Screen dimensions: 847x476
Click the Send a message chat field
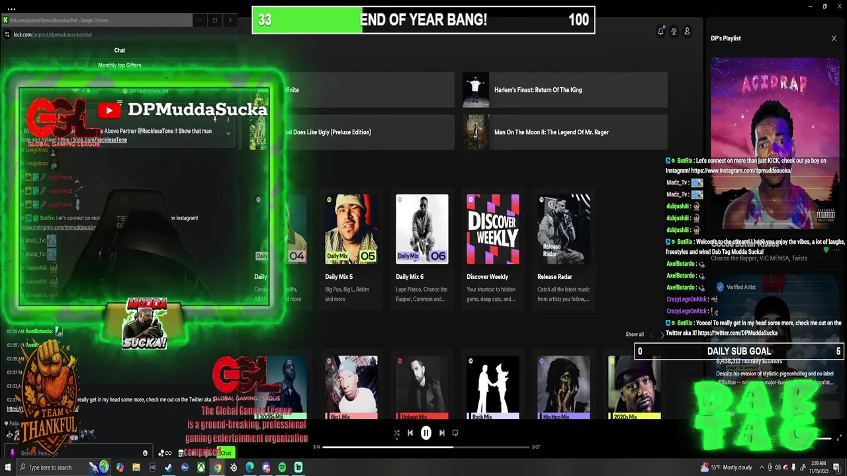pos(78,453)
